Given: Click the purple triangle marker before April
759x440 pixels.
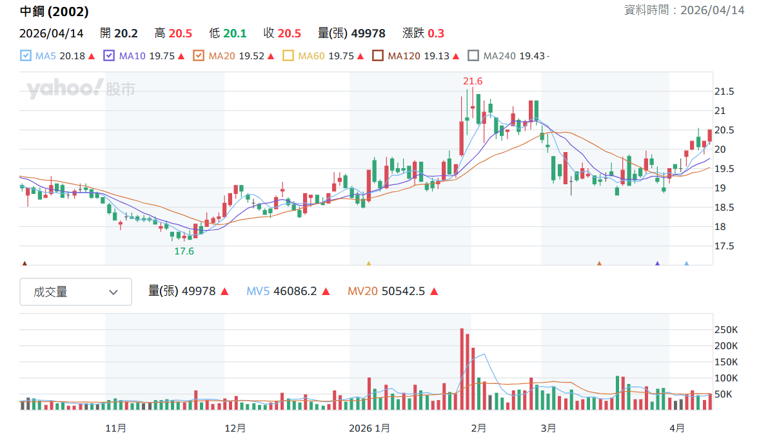Looking at the screenshot, I should [x=657, y=263].
